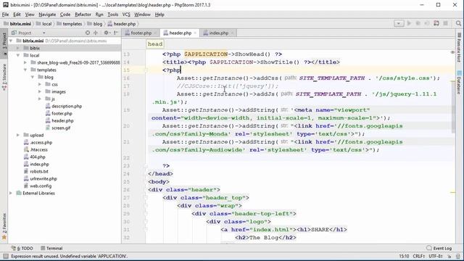Select web.config in project tree
This screenshot has height=261, width=464.
(41, 186)
